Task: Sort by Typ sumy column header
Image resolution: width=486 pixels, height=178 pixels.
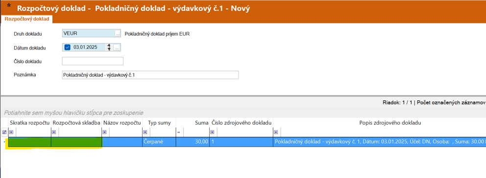Action: pos(159,123)
